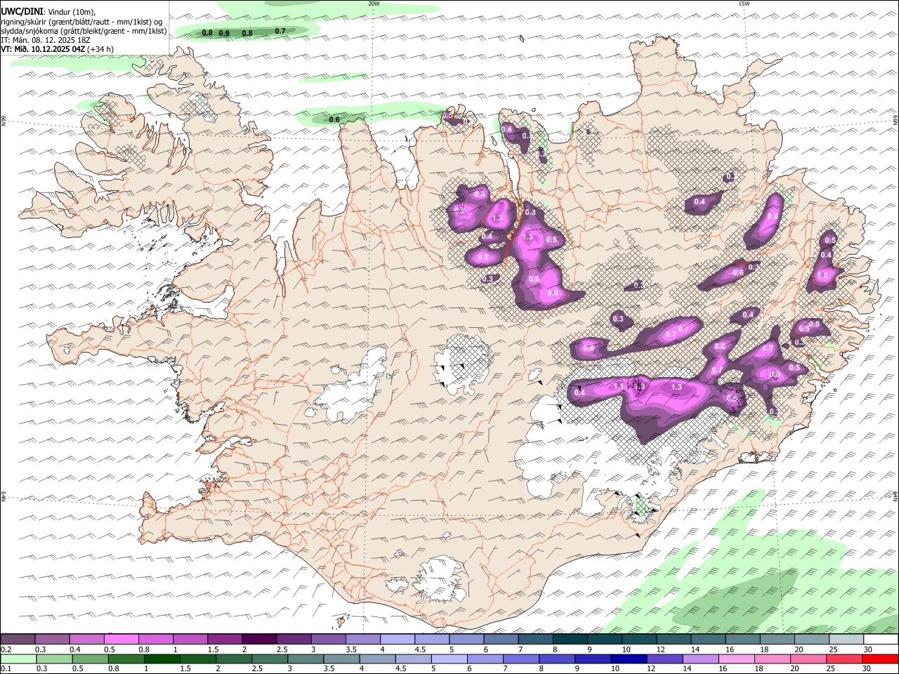Click the 'UWC/DINI' title text
Viewport: 899px width, 674px height.
22,11
